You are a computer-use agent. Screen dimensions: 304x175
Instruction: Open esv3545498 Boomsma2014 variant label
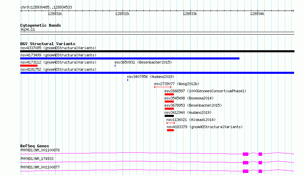pos(189,98)
